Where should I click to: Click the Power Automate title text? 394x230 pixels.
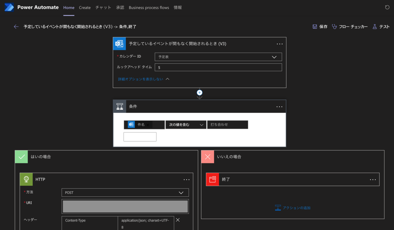click(38, 7)
